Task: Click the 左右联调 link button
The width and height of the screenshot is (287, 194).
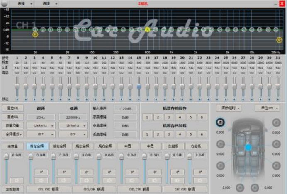Action: [x=13, y=189]
